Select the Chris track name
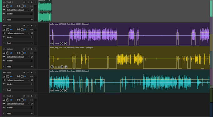Screen dimensions: 213x117 pos(9,26)
